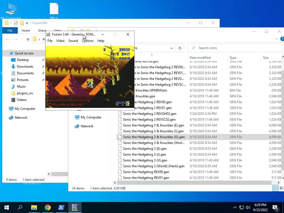
Task: Open the quick access toolbar dropdown in Fusion364
Action: point(27,23)
